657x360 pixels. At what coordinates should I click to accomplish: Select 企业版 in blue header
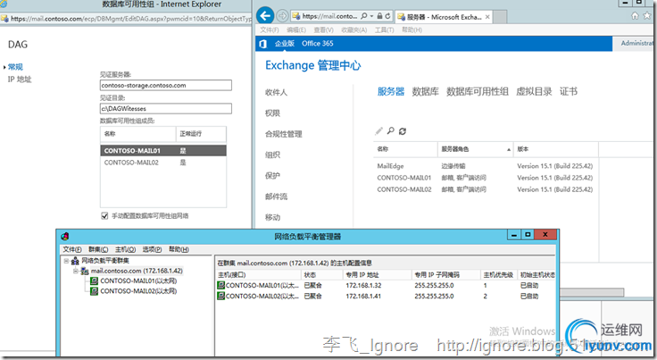285,44
